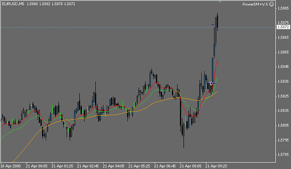Click the 1.5845 price scale label
Image resolution: width=291 pixels, height=169 pixels.
283,67
